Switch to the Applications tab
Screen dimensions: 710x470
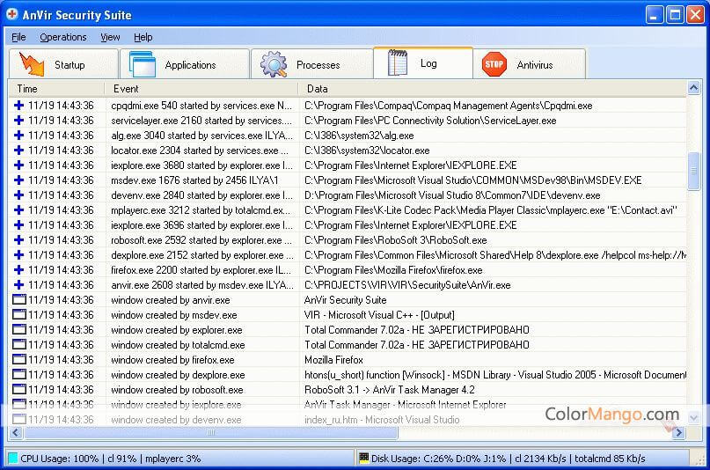pyautogui.click(x=184, y=64)
